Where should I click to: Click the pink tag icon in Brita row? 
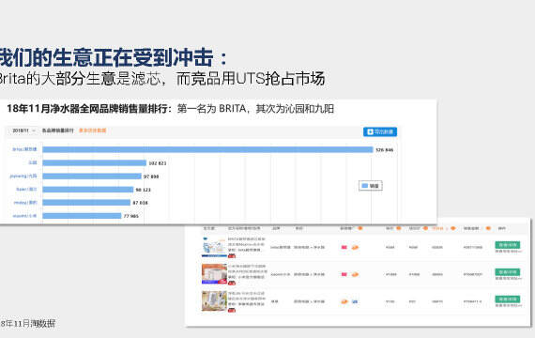click(x=344, y=247)
